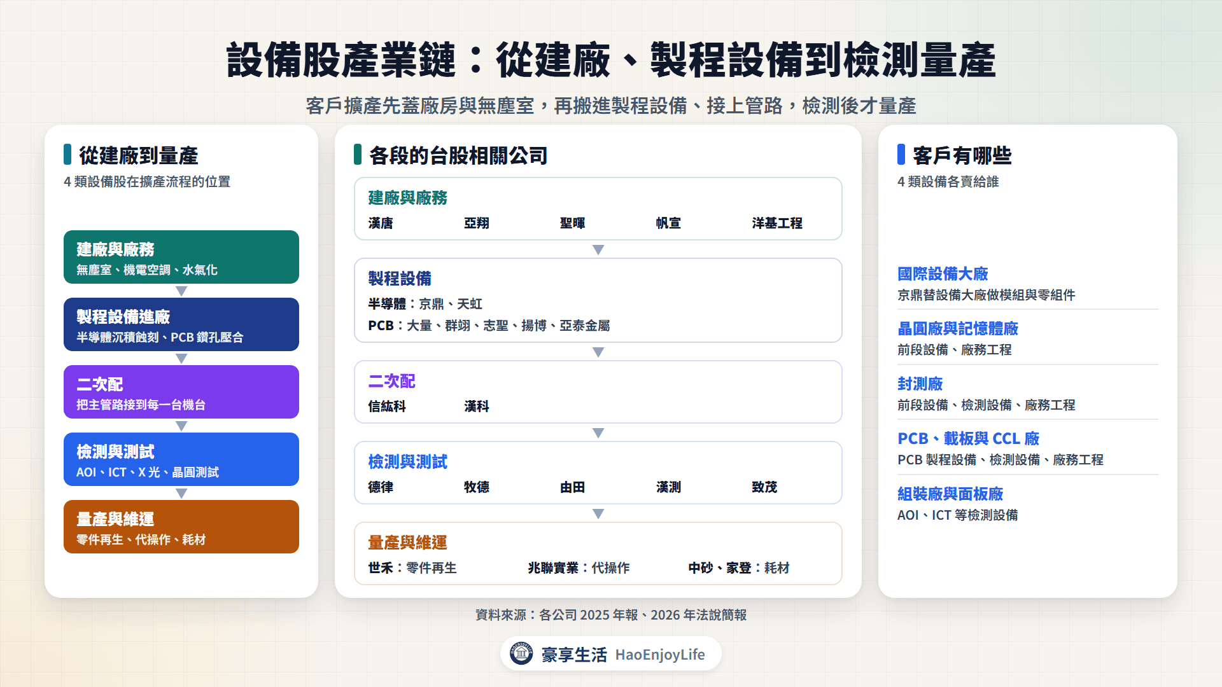Click the 組裝廠與面板廠 heading
Viewport: 1222px width, 687px height.
coord(950,494)
